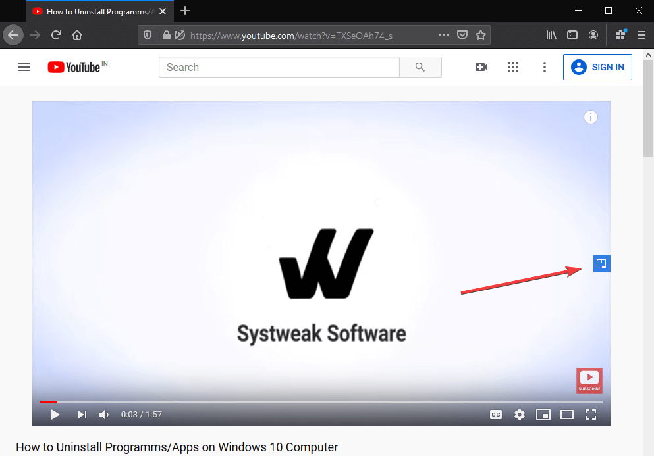Click the page vertical scrollbar thumb

(648, 109)
